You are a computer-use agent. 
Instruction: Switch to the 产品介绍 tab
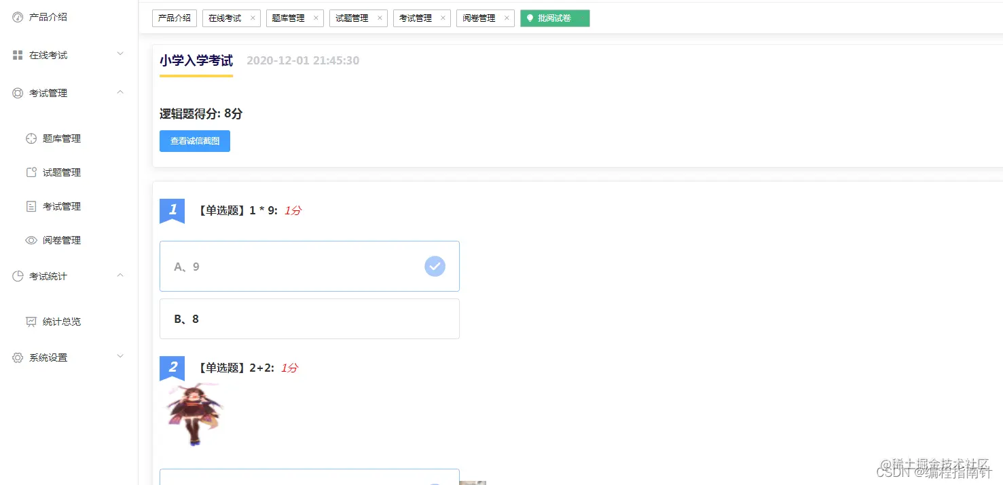175,18
